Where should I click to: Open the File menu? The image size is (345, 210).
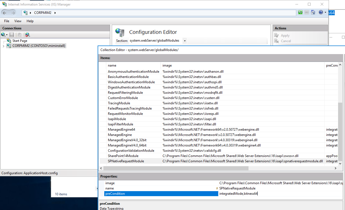pos(7,21)
